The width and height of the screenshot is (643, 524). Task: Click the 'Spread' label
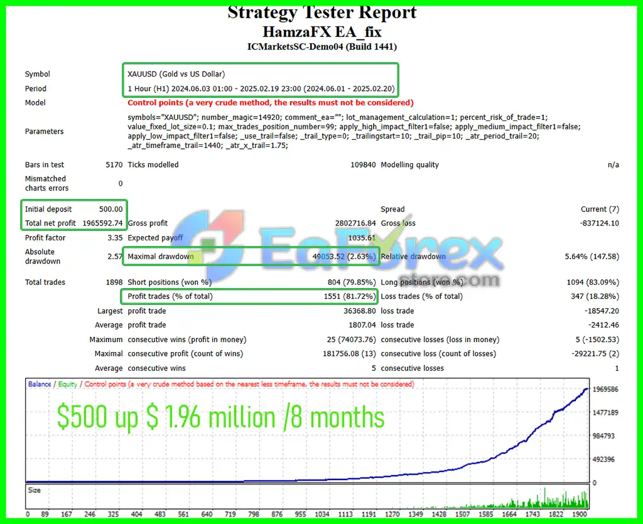[x=392, y=210]
